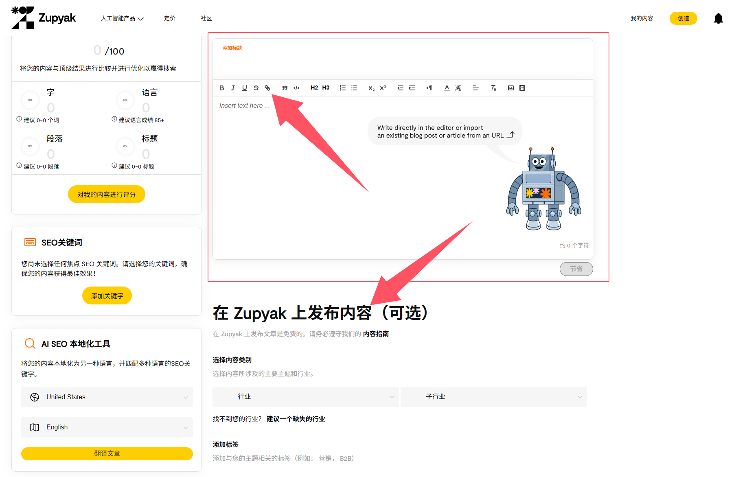
Task: Open the notifications bell
Action: click(718, 19)
